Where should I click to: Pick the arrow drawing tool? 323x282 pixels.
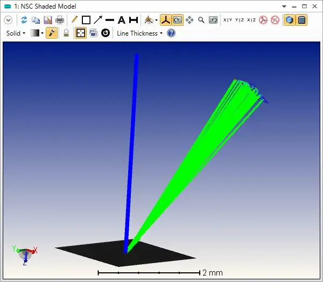click(x=97, y=20)
